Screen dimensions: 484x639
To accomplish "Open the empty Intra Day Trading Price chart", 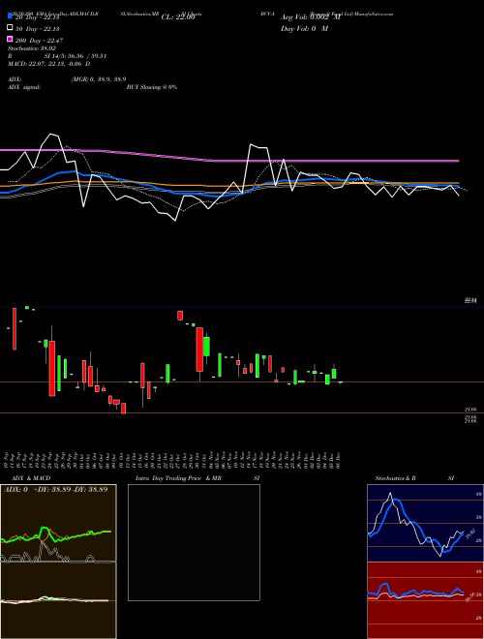I will click(194, 542).
